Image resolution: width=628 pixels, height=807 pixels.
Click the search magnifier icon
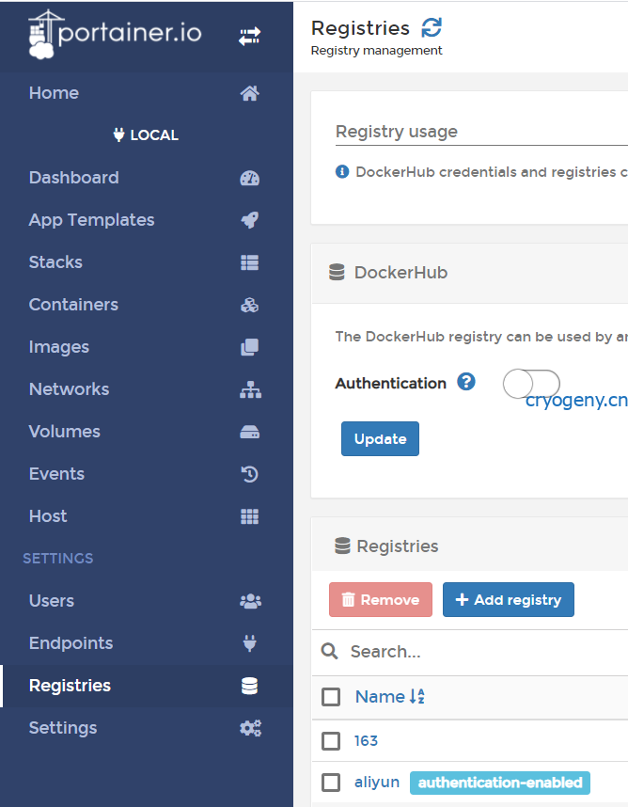pyautogui.click(x=330, y=652)
